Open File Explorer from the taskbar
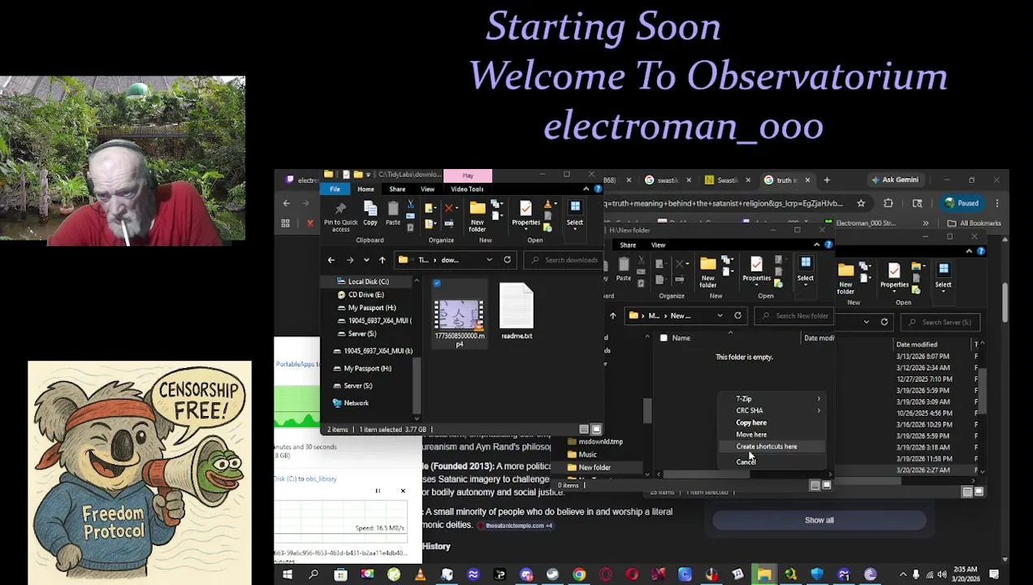 [x=764, y=575]
